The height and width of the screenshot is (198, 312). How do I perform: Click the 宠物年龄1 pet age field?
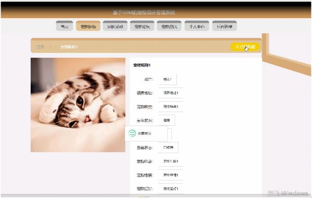click(171, 161)
